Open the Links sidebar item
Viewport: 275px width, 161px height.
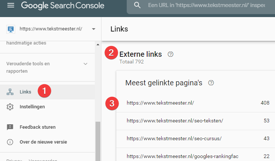(x=47, y=92)
